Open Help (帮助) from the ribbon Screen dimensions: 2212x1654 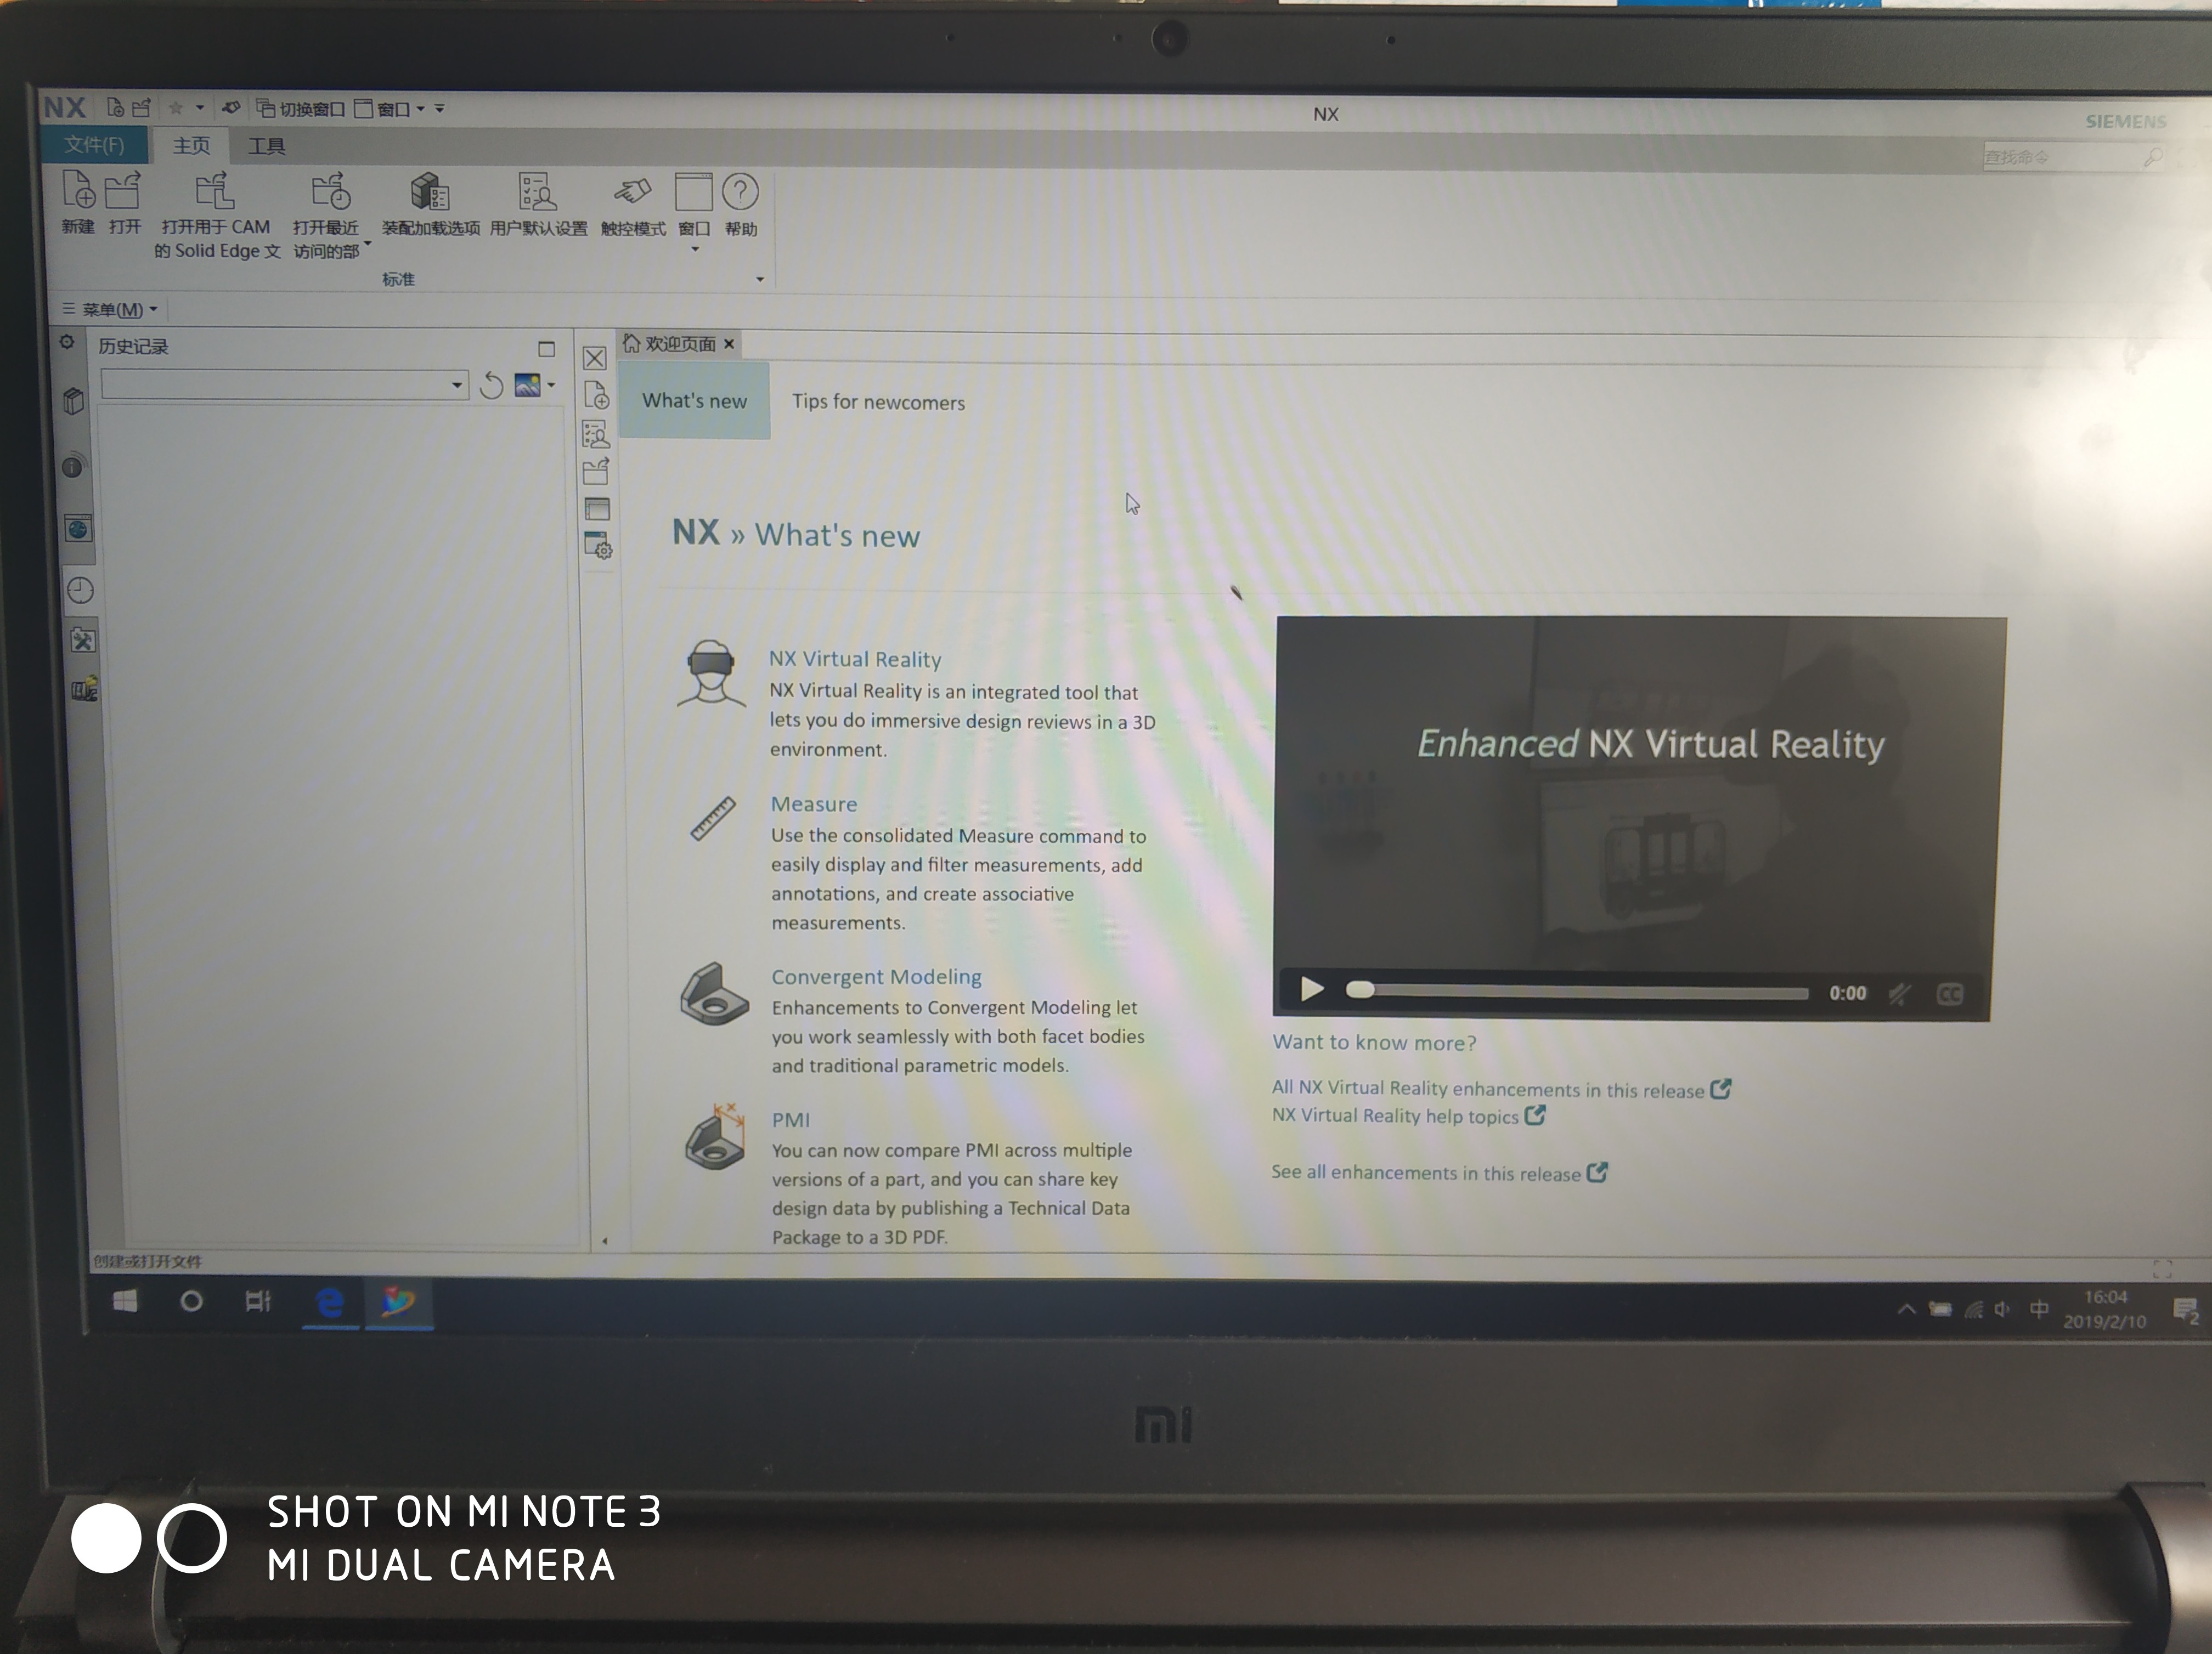click(x=741, y=204)
